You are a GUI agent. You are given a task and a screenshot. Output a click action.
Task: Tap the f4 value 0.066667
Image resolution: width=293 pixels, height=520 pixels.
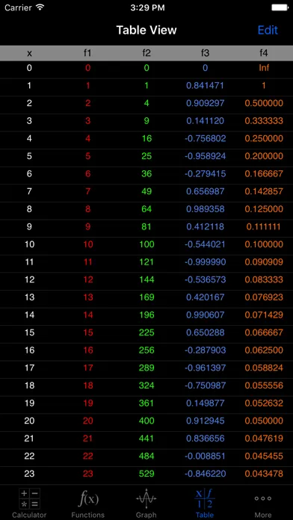[x=264, y=332]
